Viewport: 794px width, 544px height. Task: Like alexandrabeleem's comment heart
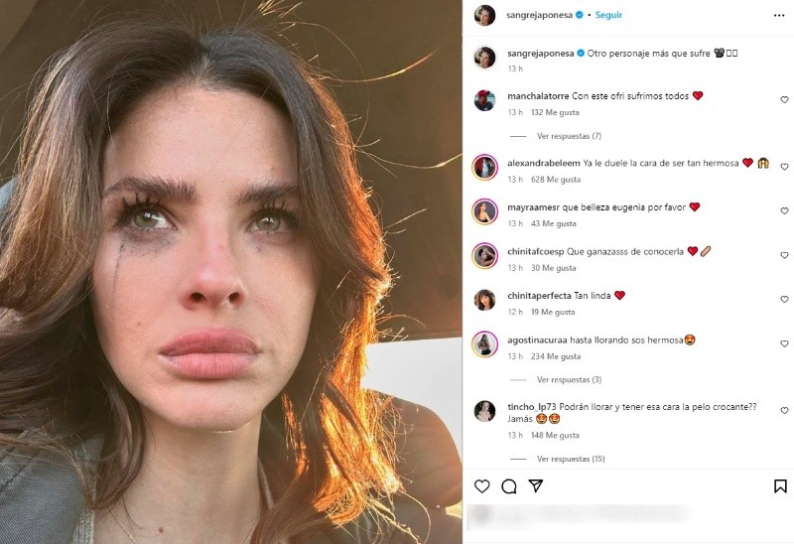click(784, 167)
